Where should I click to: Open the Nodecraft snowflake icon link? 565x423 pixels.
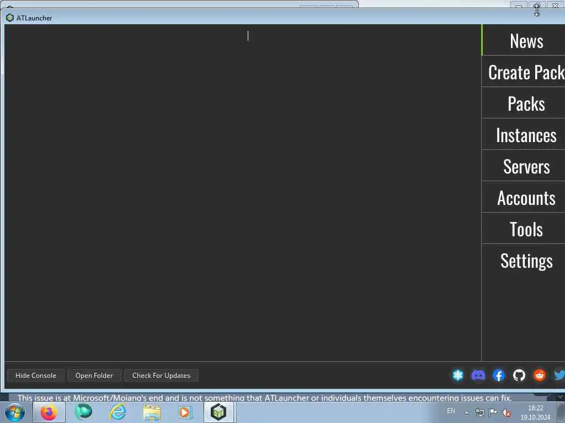click(x=457, y=375)
